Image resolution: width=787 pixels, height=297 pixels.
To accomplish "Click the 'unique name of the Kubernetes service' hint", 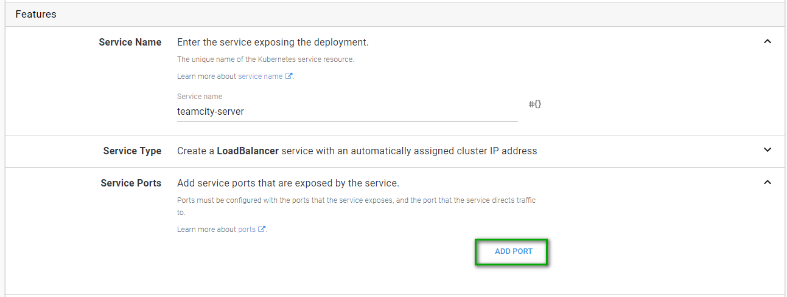I will tap(265, 60).
